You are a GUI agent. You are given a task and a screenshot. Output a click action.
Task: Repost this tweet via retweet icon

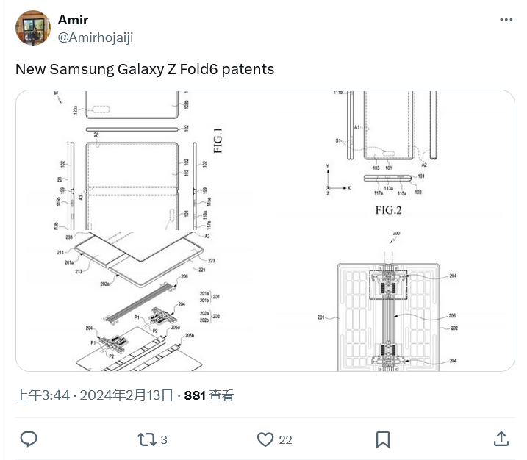point(147,439)
